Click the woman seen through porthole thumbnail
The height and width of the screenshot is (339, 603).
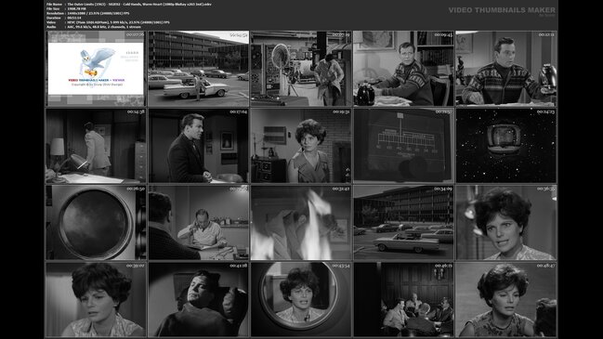tap(301, 299)
